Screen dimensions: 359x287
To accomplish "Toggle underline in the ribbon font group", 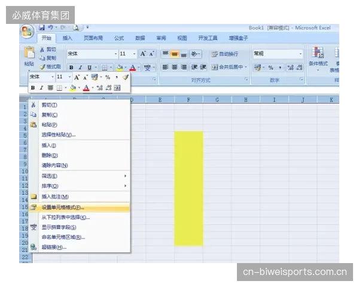I will 89,68.
